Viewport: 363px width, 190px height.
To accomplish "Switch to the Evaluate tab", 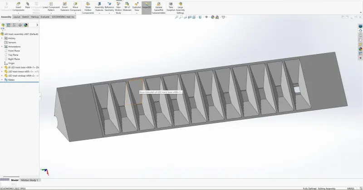I will (45, 17).
